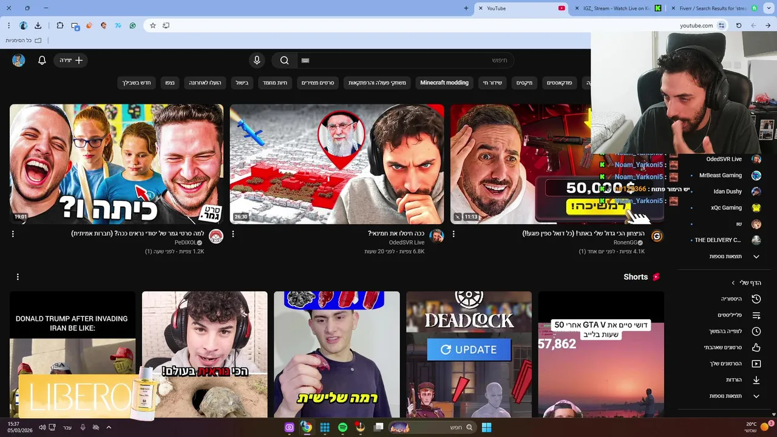The image size is (777, 437).
Task: Select 'פודקאסטים' filter chip
Action: pyautogui.click(x=559, y=83)
